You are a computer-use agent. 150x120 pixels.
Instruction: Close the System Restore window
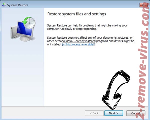click(143, 5)
